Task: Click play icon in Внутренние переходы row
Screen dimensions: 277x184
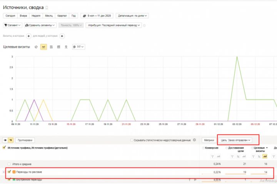Action: tap(195, 180)
